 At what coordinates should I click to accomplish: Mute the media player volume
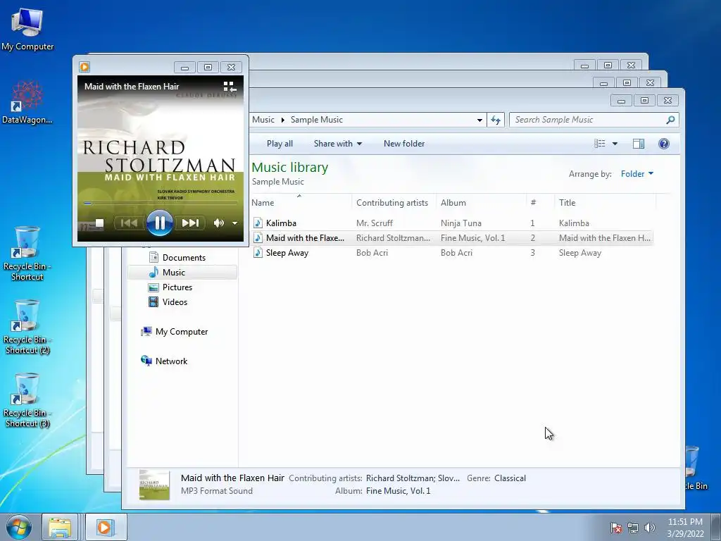pos(218,223)
